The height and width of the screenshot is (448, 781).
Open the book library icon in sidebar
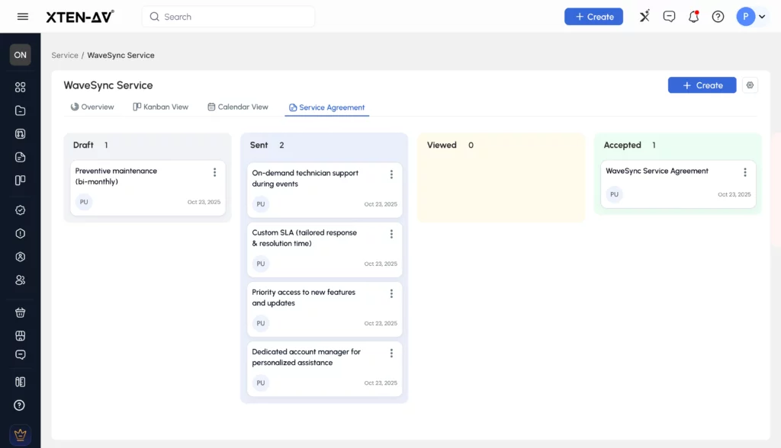(21, 382)
